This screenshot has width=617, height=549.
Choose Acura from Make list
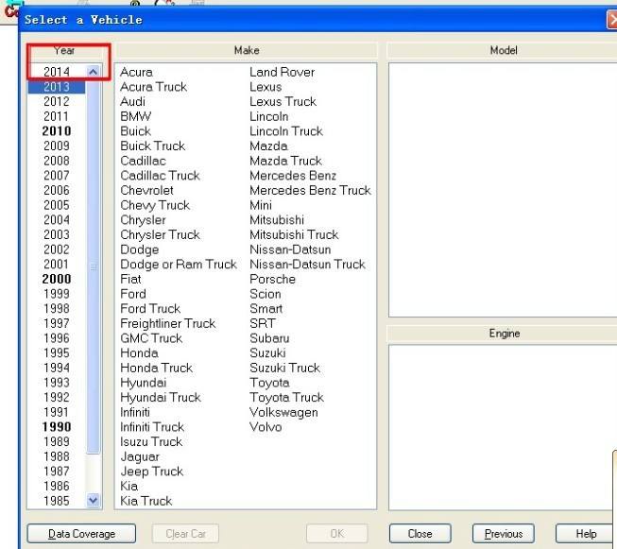tap(136, 72)
